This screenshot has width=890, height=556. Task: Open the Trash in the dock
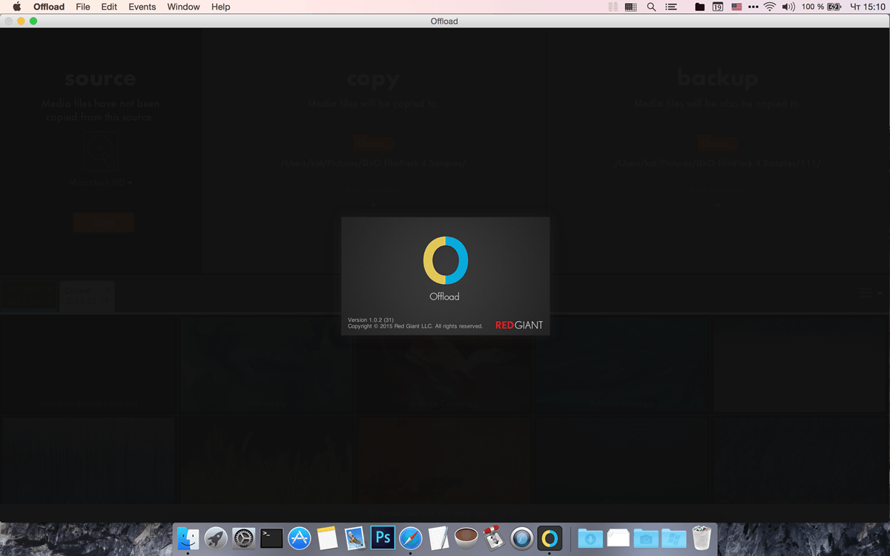pos(702,537)
